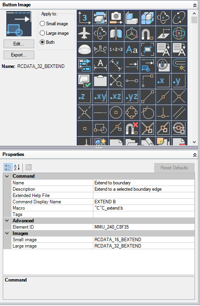200x306 pixels.
Task: Choose the clipboard icon
Action: tap(100, 81)
